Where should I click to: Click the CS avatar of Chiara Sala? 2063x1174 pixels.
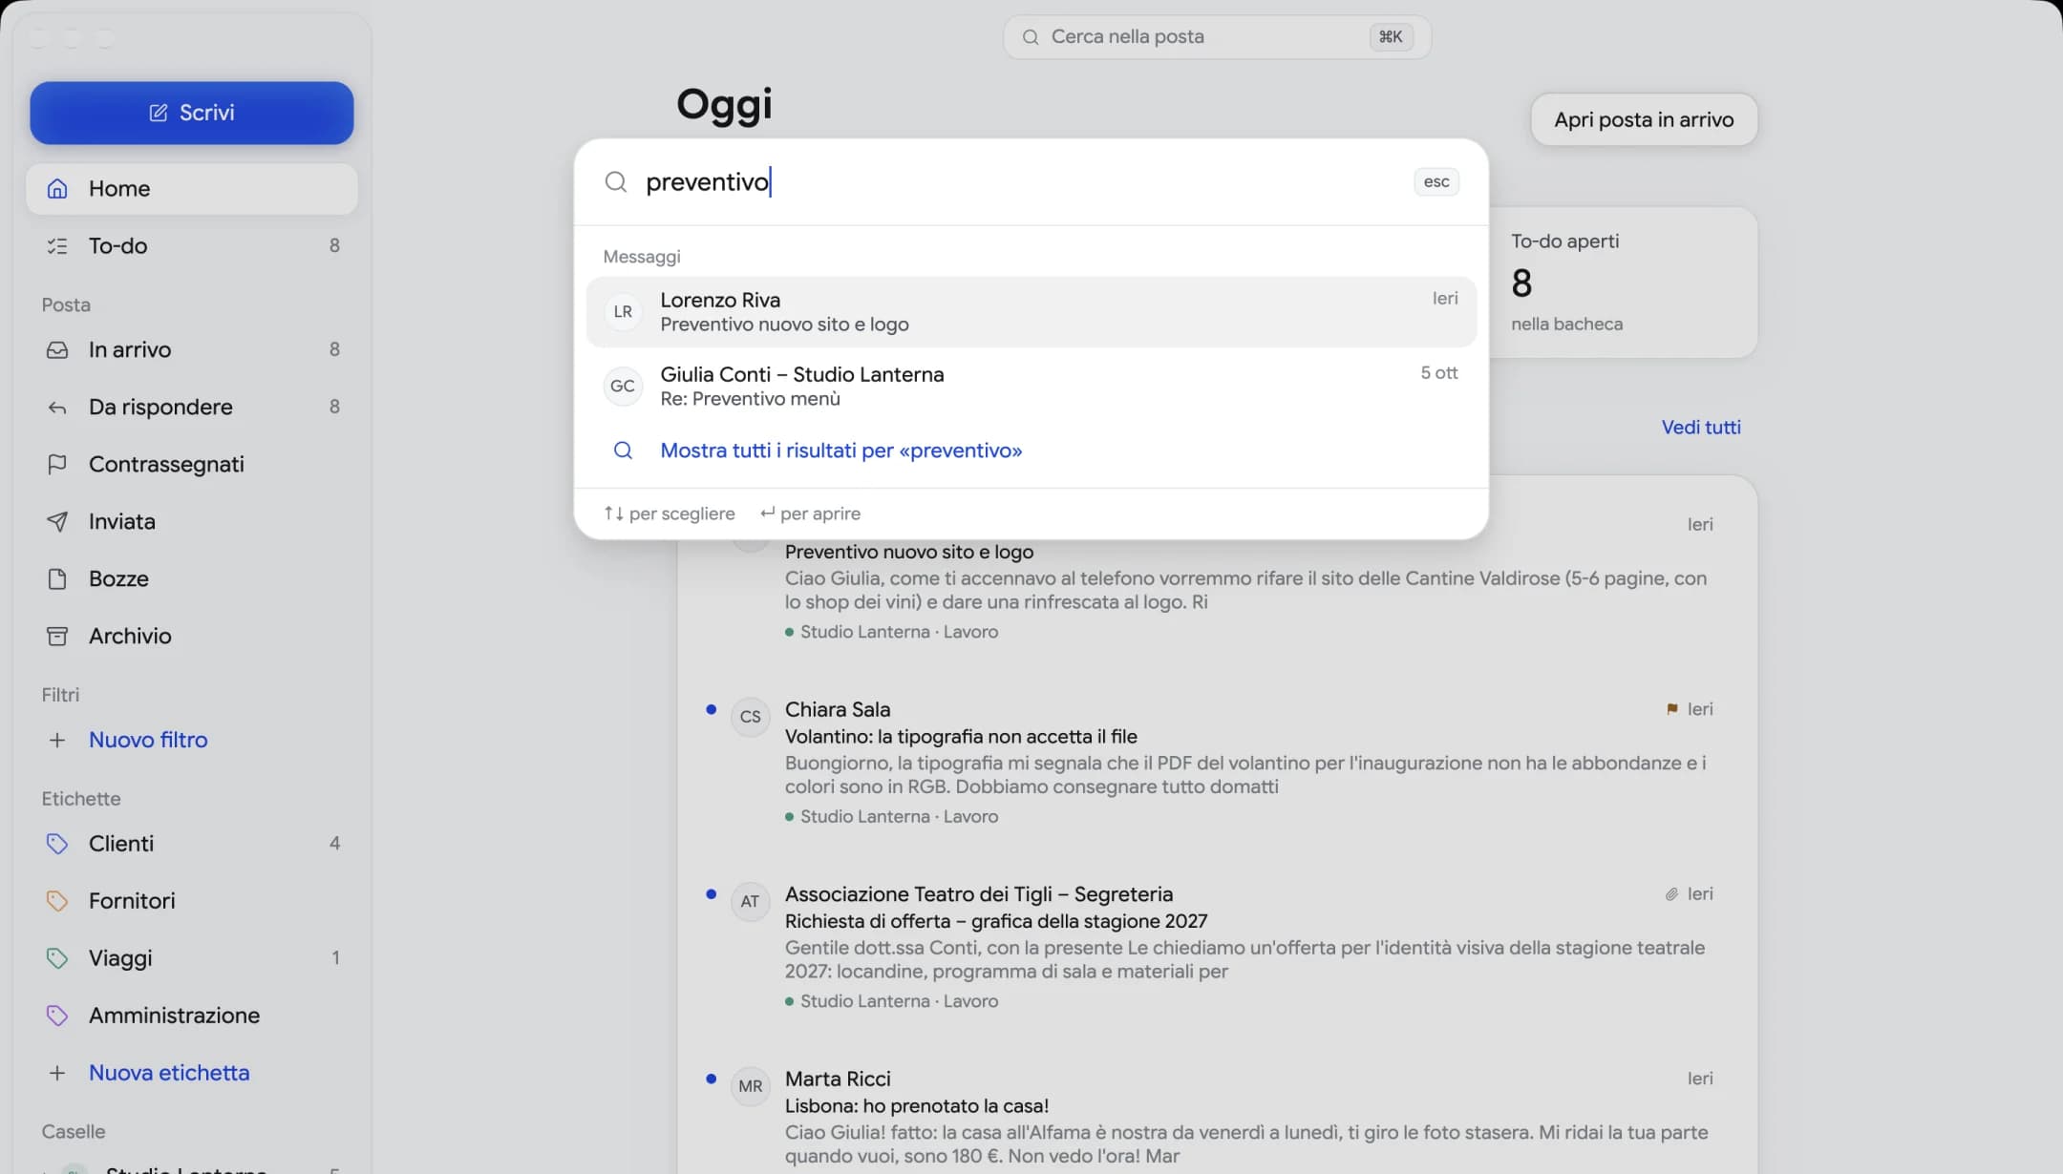coord(751,717)
